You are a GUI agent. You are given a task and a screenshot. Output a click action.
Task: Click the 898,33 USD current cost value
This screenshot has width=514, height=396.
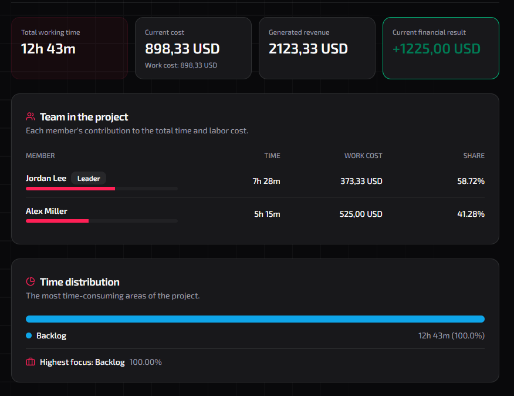click(x=182, y=49)
